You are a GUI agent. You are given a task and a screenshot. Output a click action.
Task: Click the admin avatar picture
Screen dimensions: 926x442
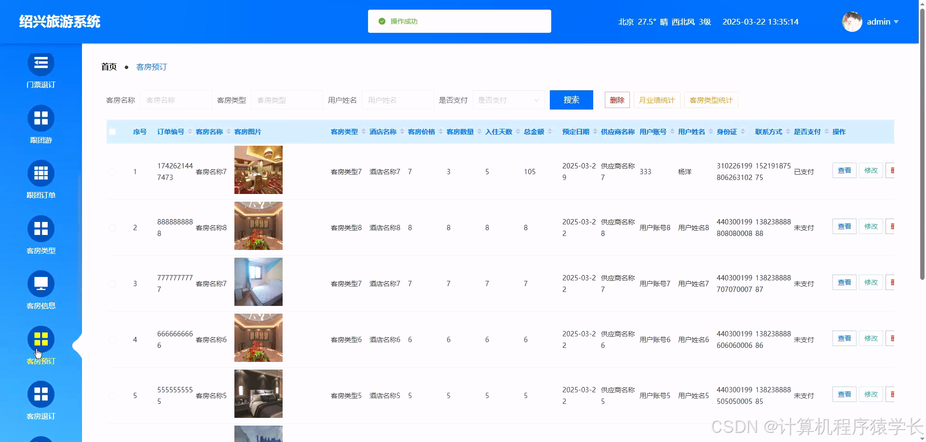pyautogui.click(x=852, y=22)
